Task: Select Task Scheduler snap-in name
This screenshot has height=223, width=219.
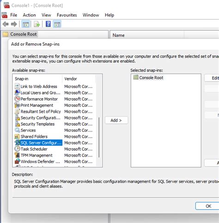Action: (34, 149)
